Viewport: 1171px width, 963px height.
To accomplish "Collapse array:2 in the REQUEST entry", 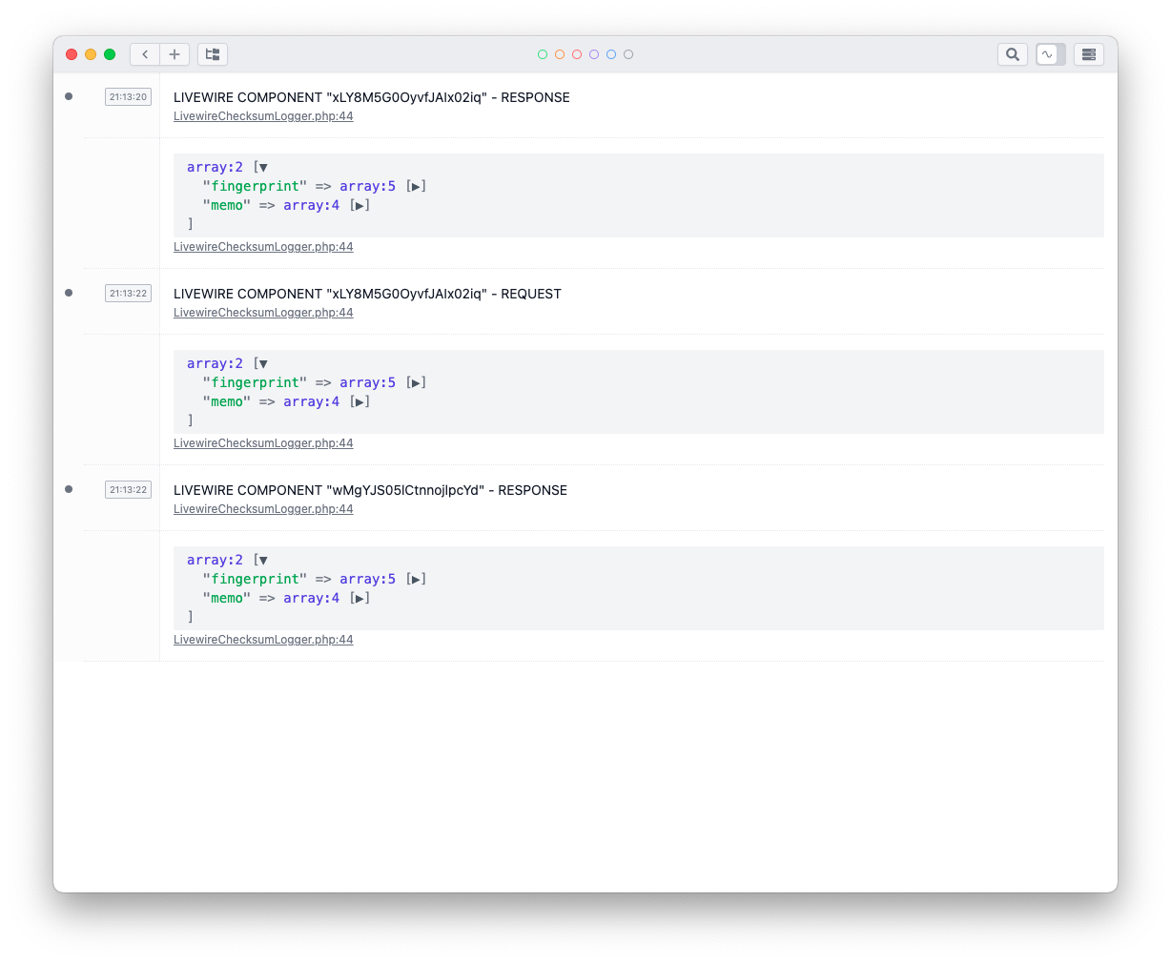I will pos(263,363).
